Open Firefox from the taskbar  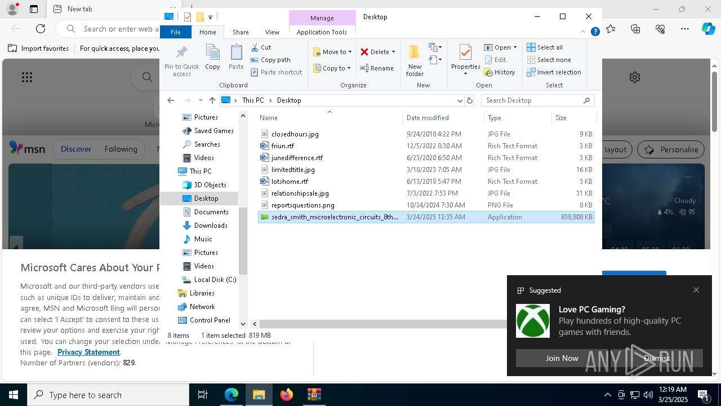pos(287,395)
